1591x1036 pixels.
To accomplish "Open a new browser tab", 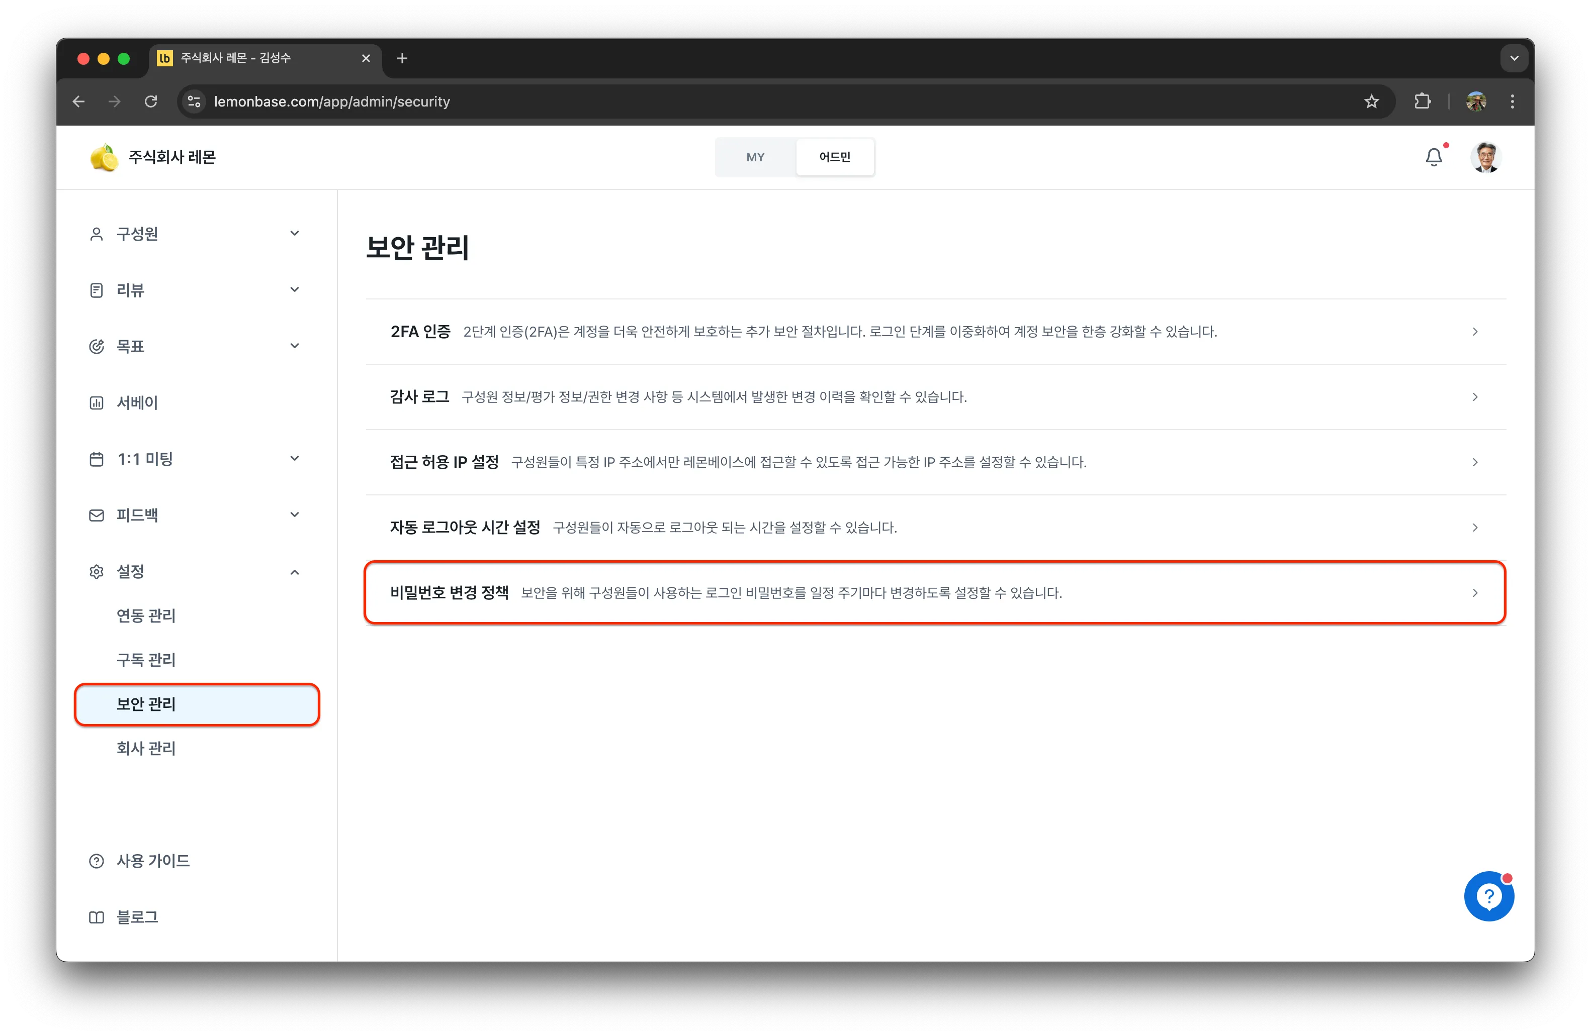I will (x=402, y=59).
